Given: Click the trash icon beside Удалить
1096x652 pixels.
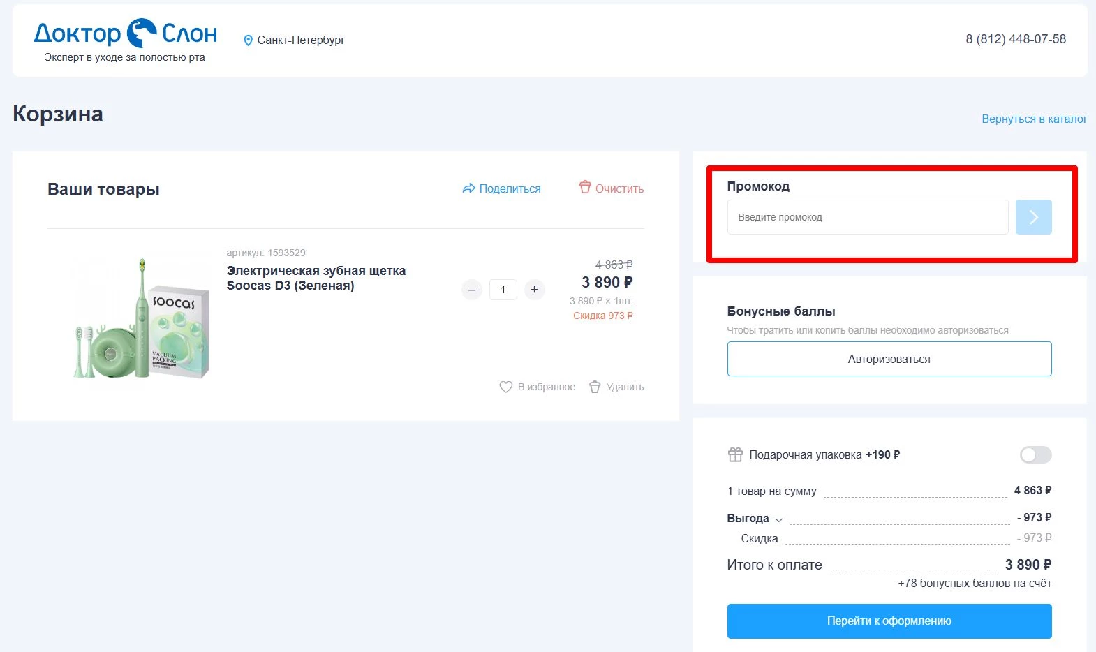Looking at the screenshot, I should pyautogui.click(x=595, y=387).
